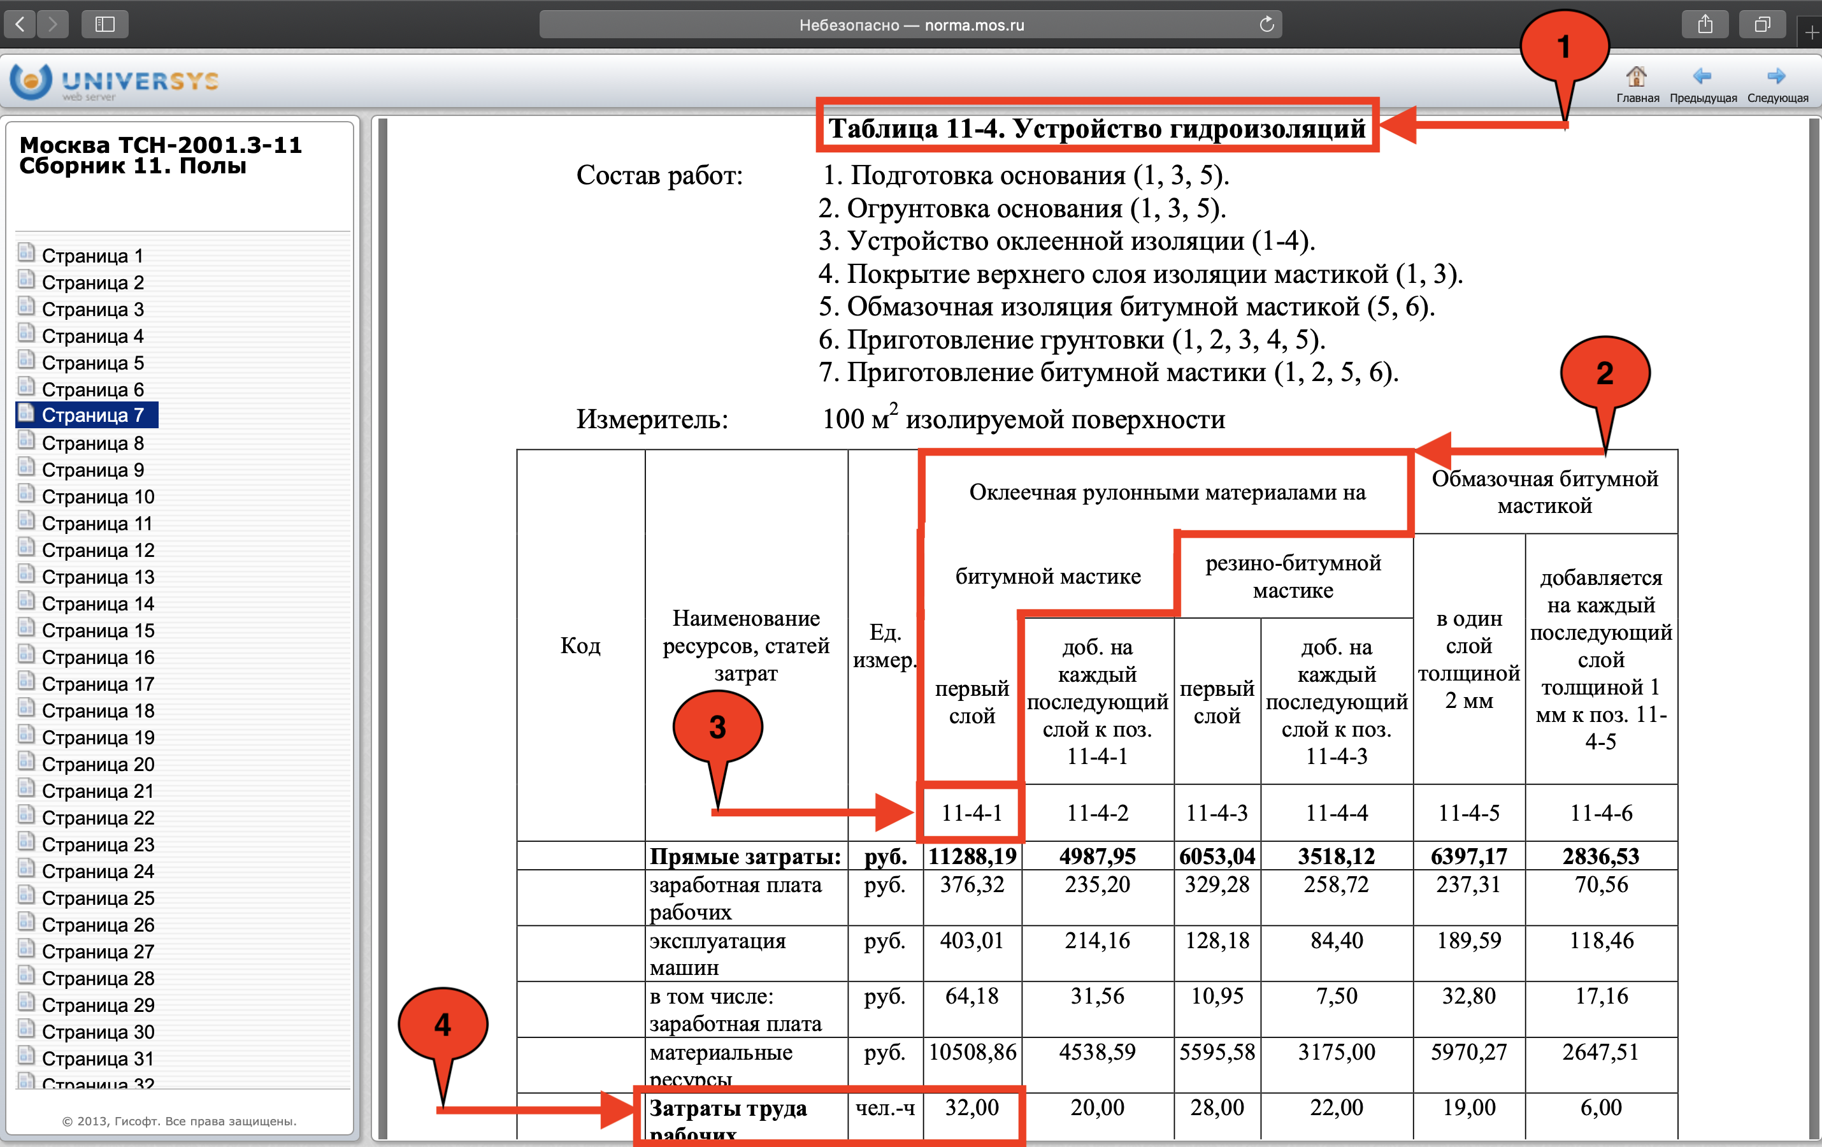
Task: Open Страница 15 in the page list
Action: tap(97, 630)
